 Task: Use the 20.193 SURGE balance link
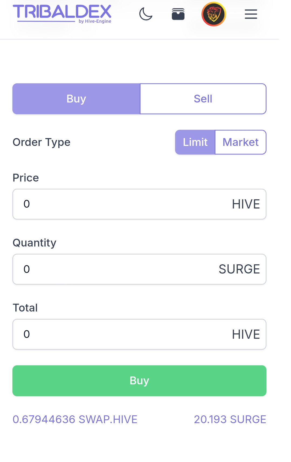point(230,419)
